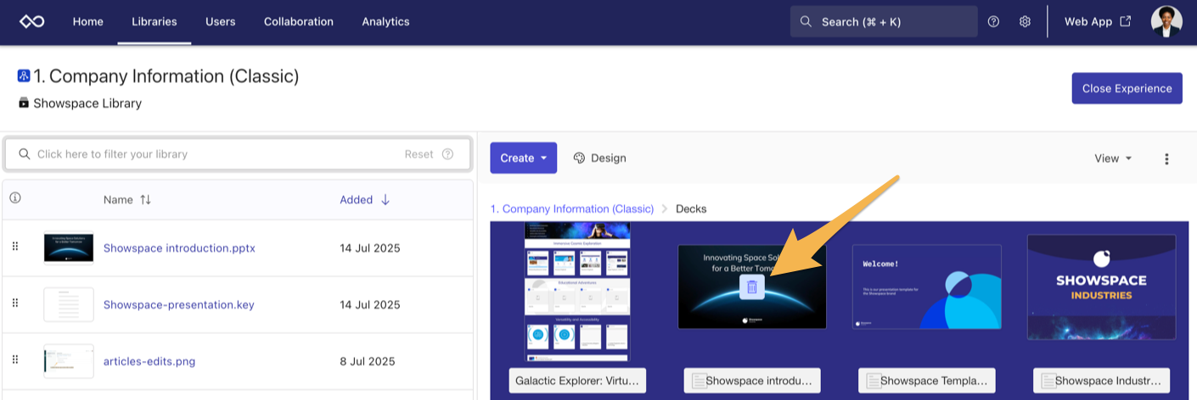
Task: Click the filter help icon beside Reset
Action: click(447, 154)
